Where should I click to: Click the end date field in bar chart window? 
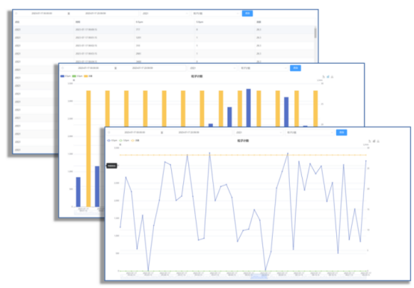(x=142, y=68)
